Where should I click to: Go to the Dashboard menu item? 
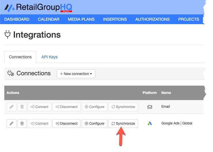(17, 19)
